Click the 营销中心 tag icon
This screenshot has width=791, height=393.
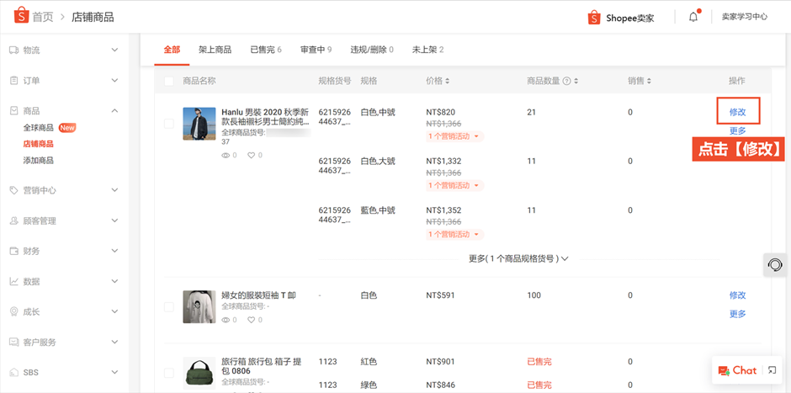[14, 190]
